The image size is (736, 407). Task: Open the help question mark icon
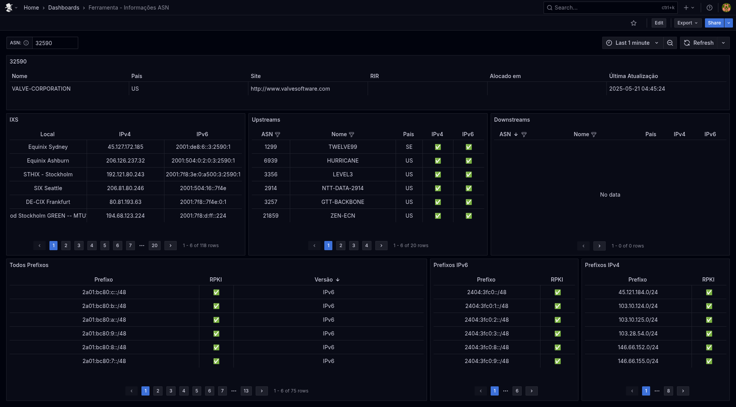pos(710,8)
